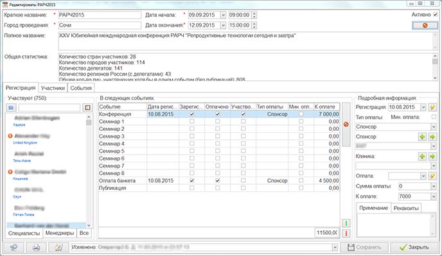This screenshot has width=442, height=256.
Task: Click the green plus icon for Клиника
Action: click(422, 157)
